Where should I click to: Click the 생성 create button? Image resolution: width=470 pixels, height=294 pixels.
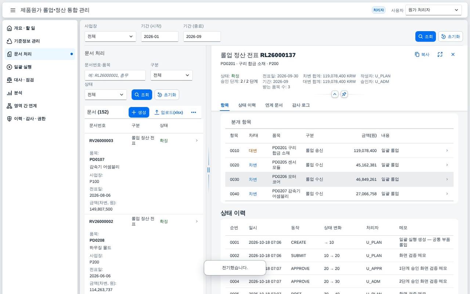click(x=139, y=112)
